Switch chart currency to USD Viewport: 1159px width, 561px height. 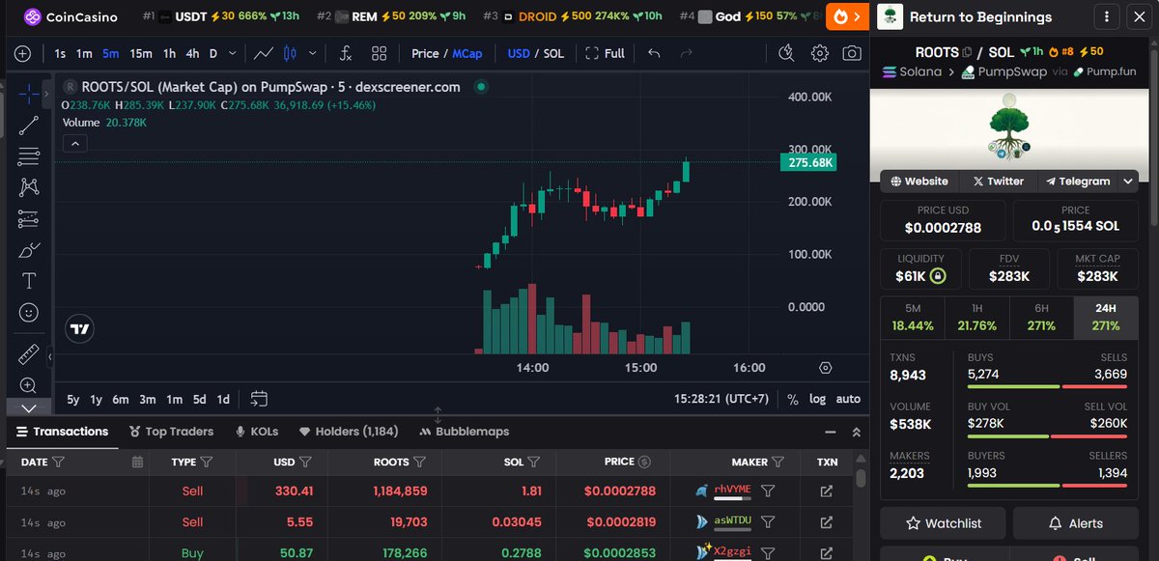click(x=519, y=54)
